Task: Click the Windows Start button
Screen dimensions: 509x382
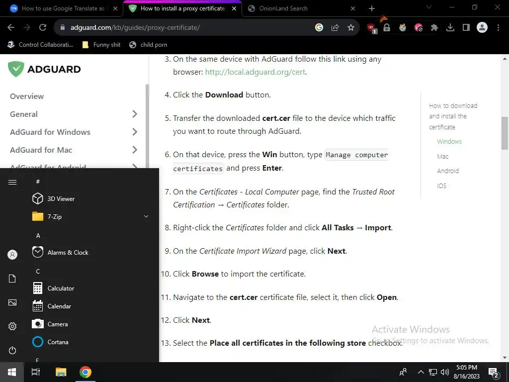Action: (x=12, y=372)
